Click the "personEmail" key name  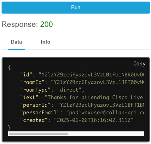click(40, 113)
